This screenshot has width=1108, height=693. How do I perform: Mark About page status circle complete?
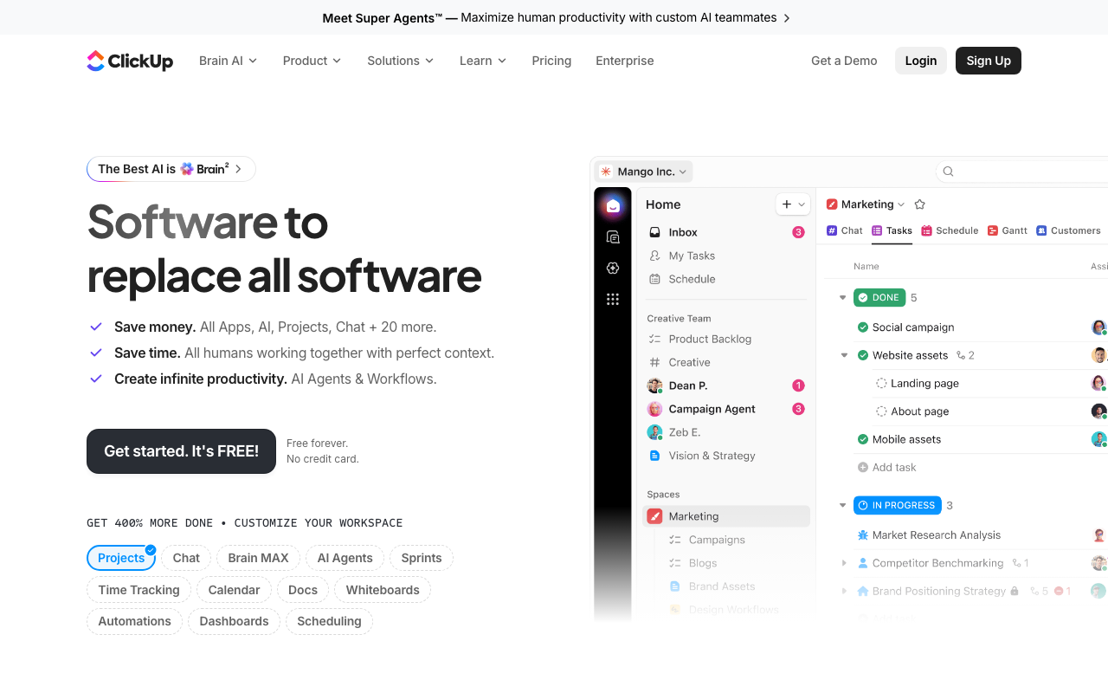[x=881, y=411]
